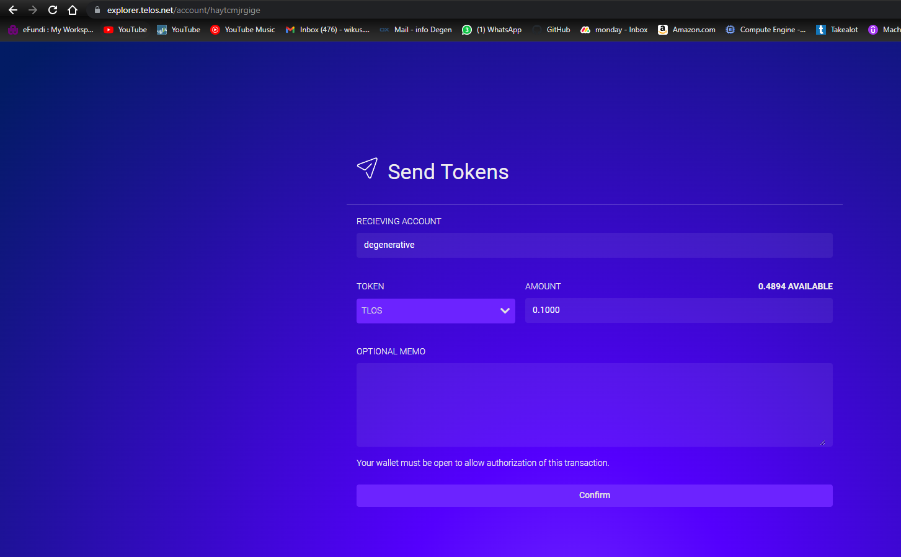Screen dimensions: 901x557
Task: Open the monday - Inbox bookmark
Action: 613,29
